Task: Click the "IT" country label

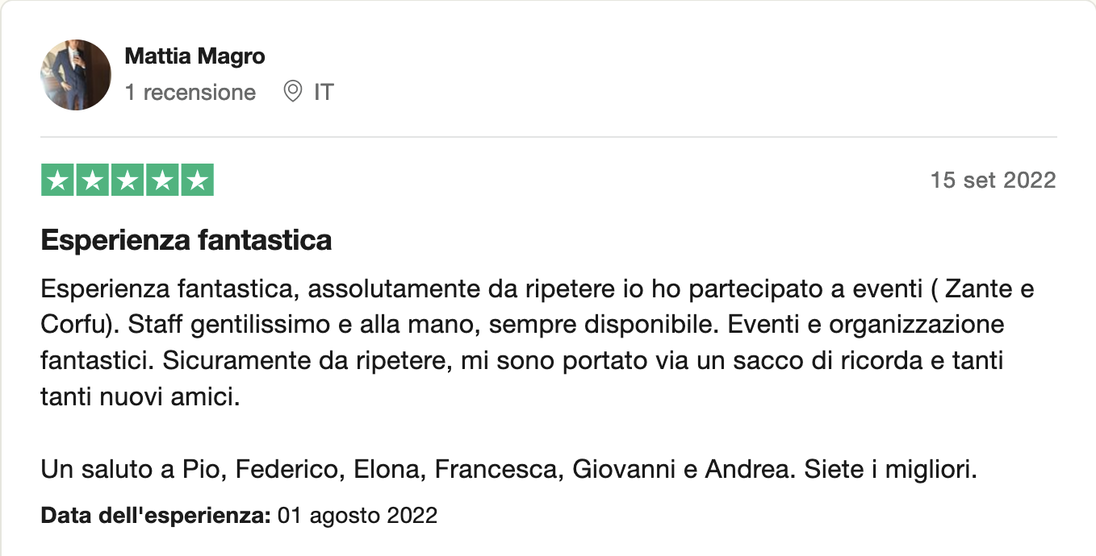Action: (x=324, y=93)
